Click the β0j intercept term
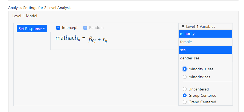 point(92,40)
